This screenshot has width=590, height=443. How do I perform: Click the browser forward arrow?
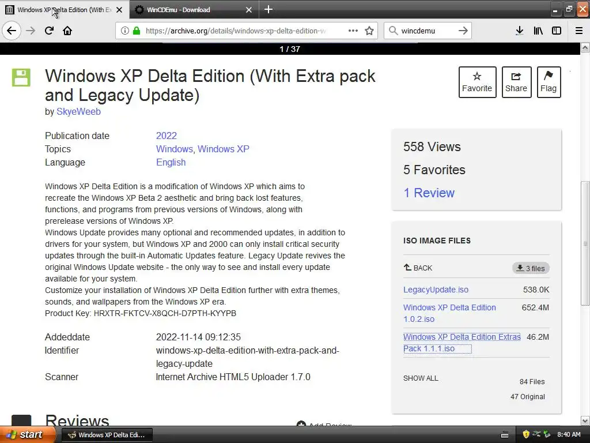click(31, 31)
